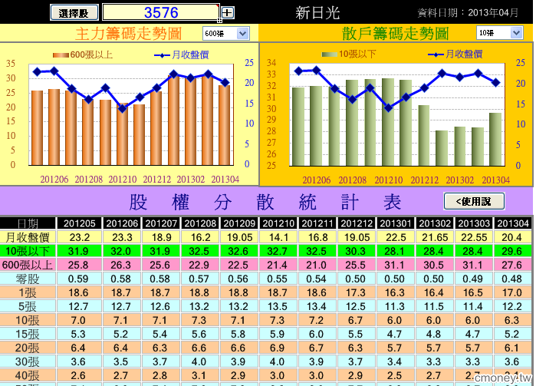Click the stock code input showing 3576
Image resolution: width=536 pixels, height=386 pixels.
(161, 12)
